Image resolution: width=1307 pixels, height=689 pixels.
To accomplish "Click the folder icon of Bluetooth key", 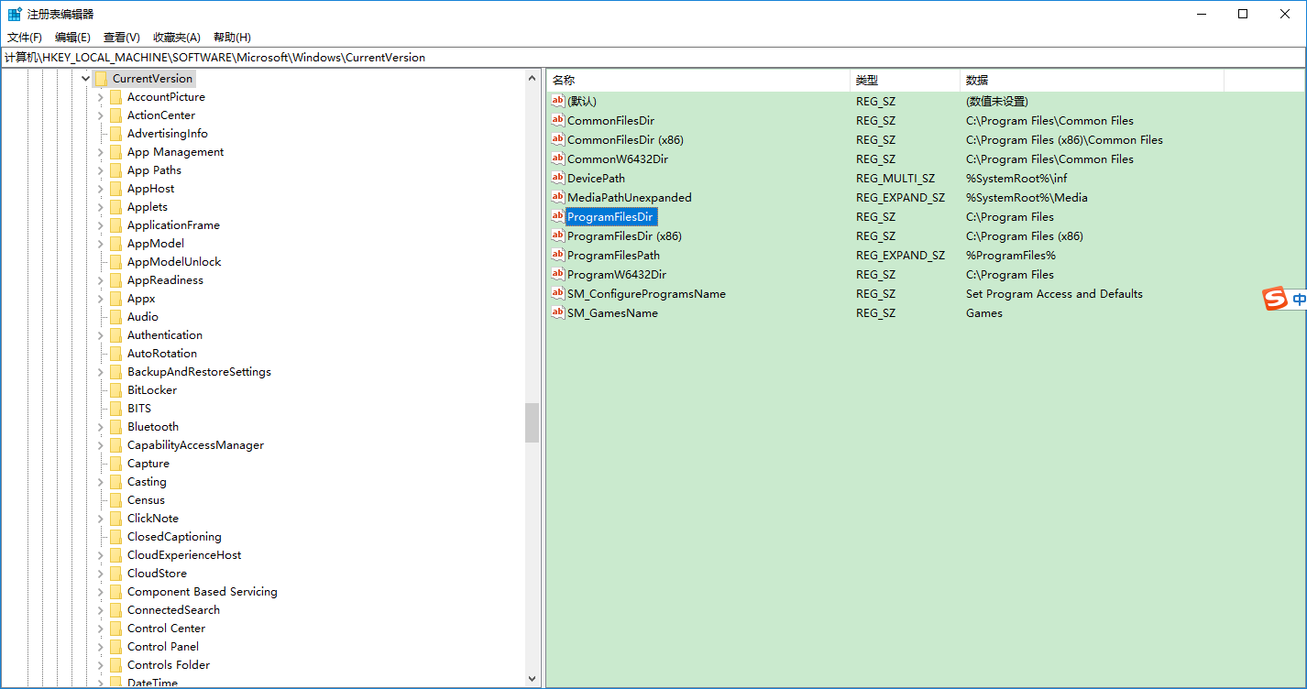I will [x=115, y=427].
